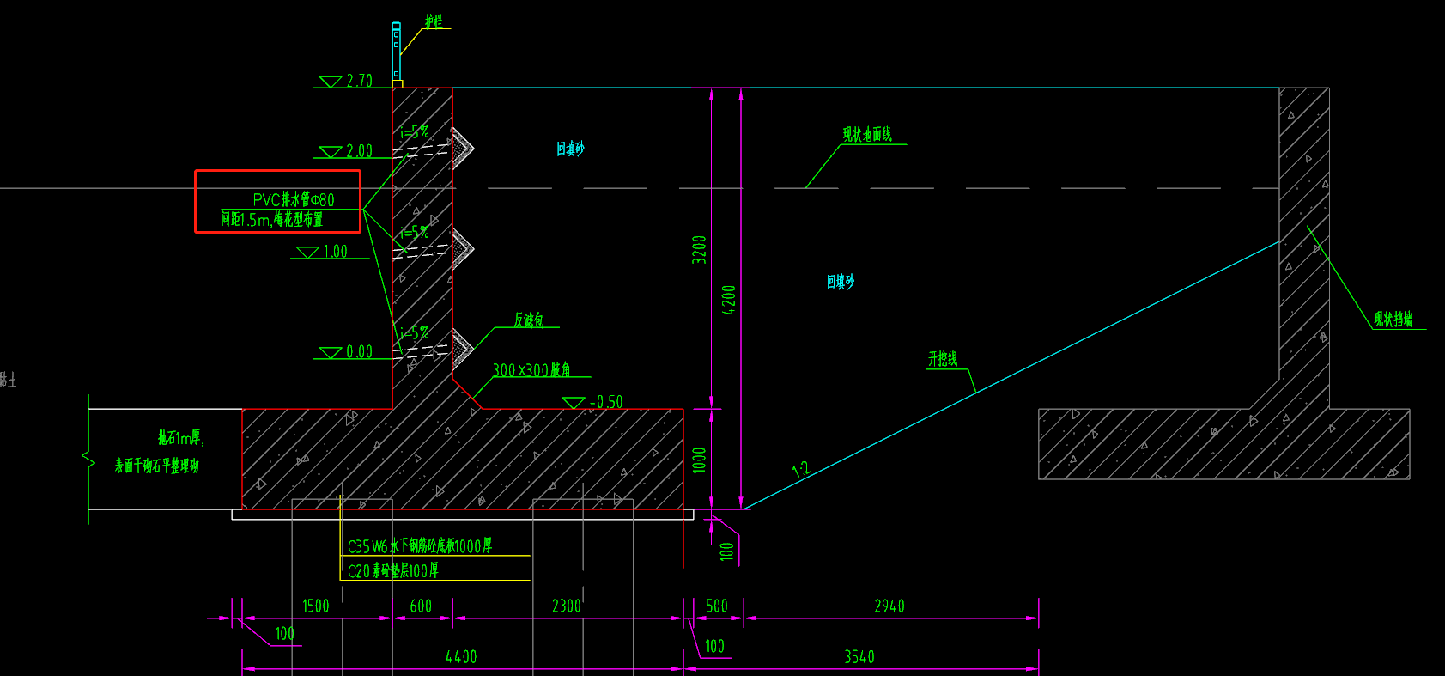
Task: Click the 现状挡墙 label
Action: [1393, 319]
